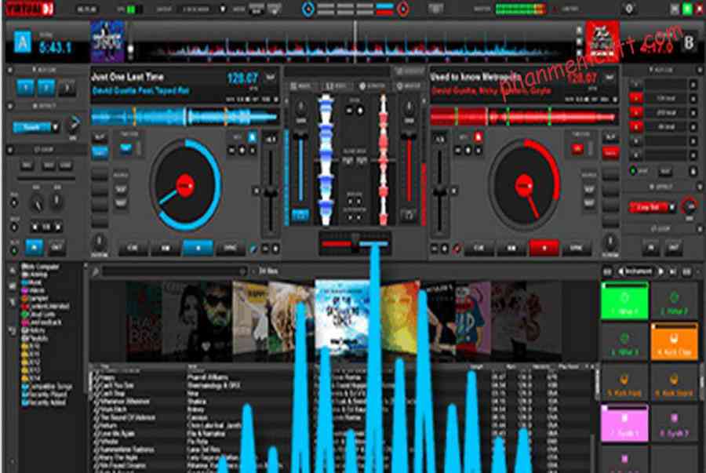Start playback on the red deck B
This screenshot has width=706, height=473.
tap(544, 248)
